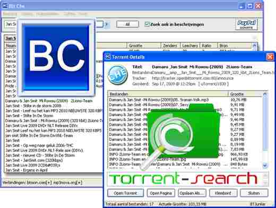Sort results by the Leechers column
Image resolution: width=276 pixels, height=208 pixels.
pyautogui.click(x=190, y=46)
